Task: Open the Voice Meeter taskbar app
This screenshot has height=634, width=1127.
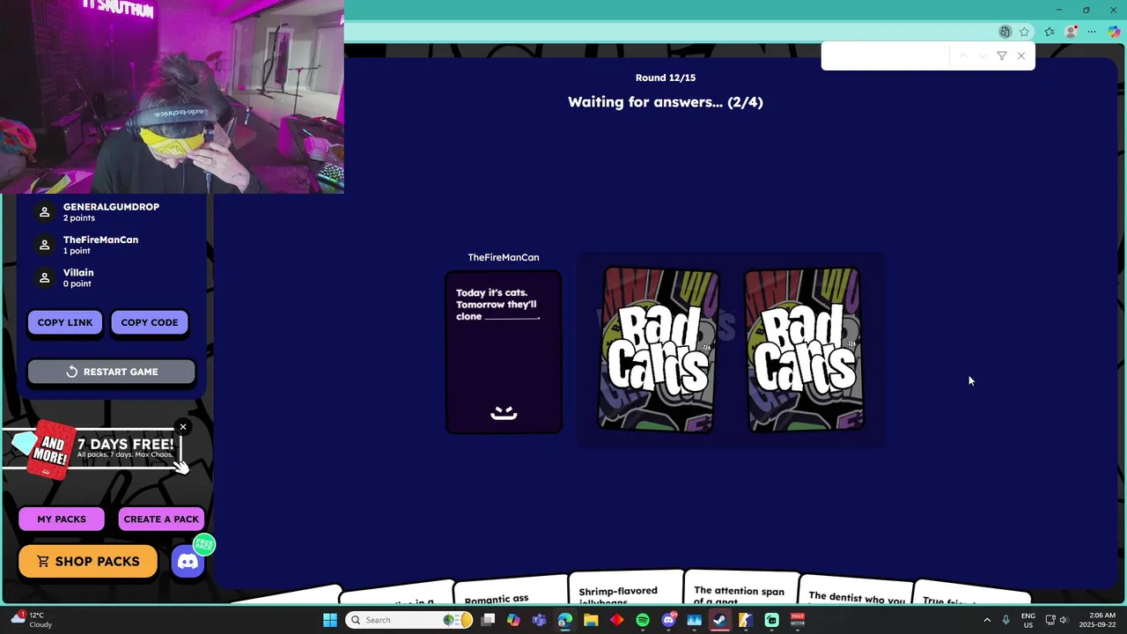Action: [x=798, y=620]
